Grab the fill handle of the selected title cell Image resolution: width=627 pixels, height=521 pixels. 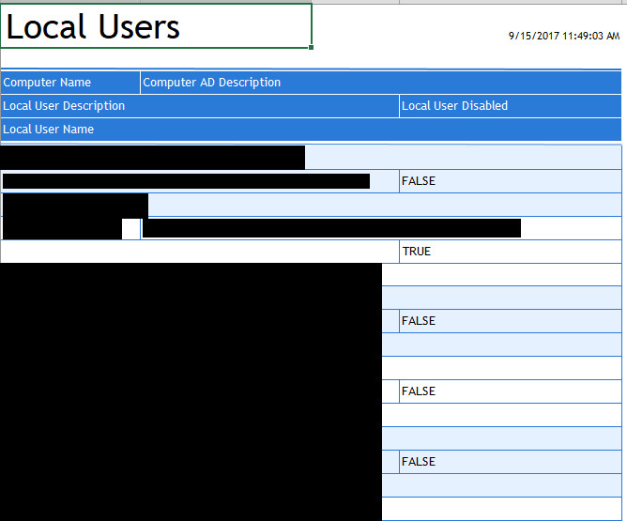(x=312, y=47)
